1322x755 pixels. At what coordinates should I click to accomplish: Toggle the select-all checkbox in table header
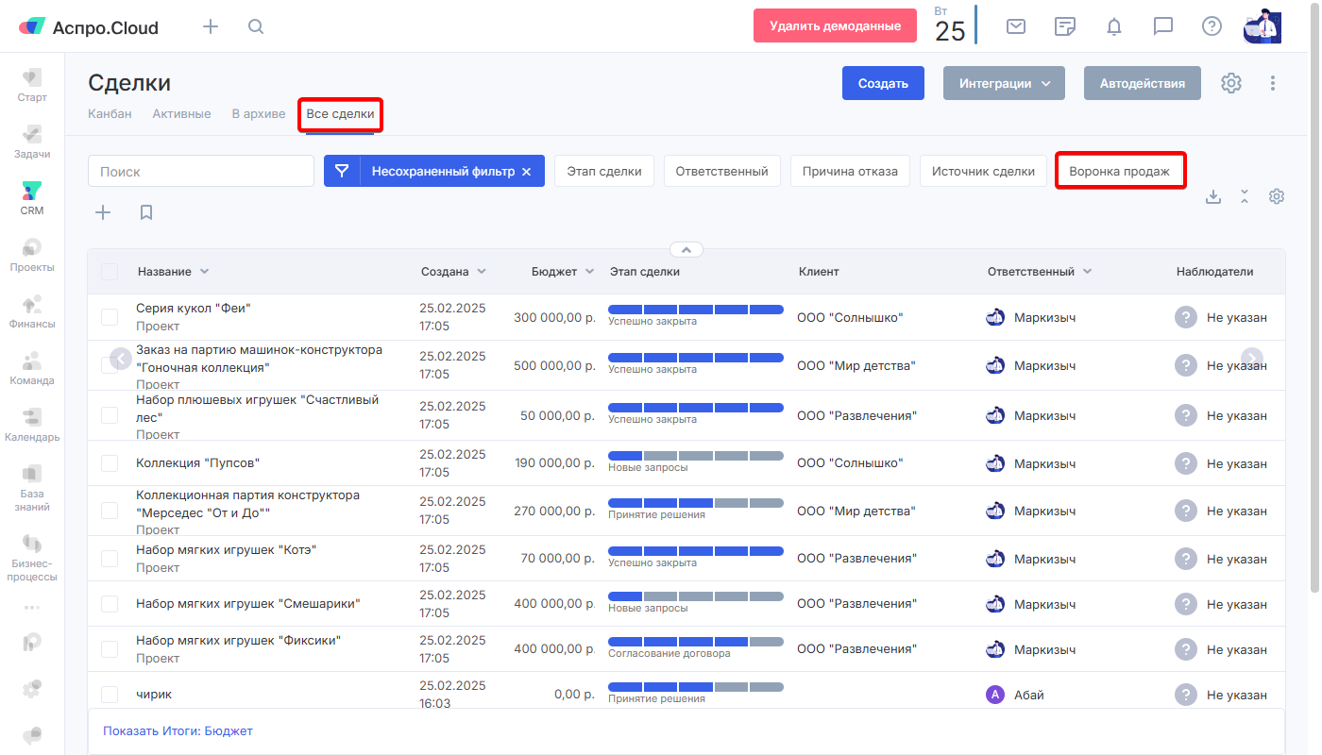(x=110, y=272)
